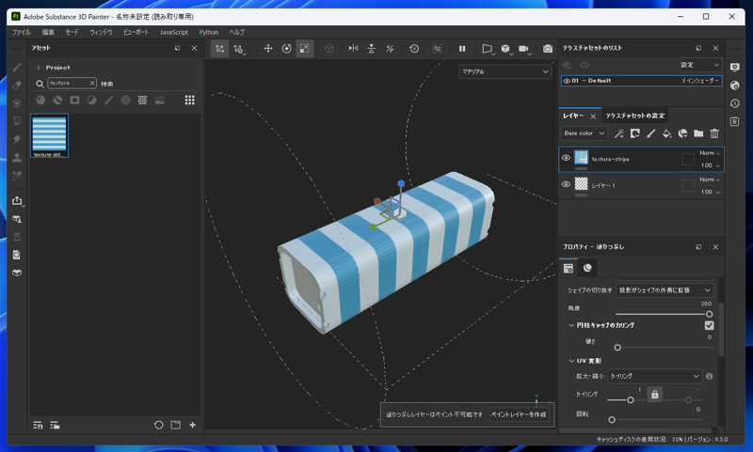Open the マテリアル viewport dropdown
The width and height of the screenshot is (753, 452).
(505, 71)
